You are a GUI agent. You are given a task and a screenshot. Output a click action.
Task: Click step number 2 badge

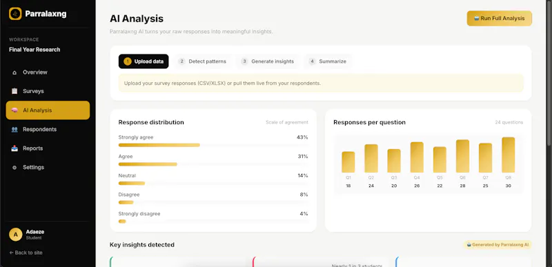coord(181,61)
